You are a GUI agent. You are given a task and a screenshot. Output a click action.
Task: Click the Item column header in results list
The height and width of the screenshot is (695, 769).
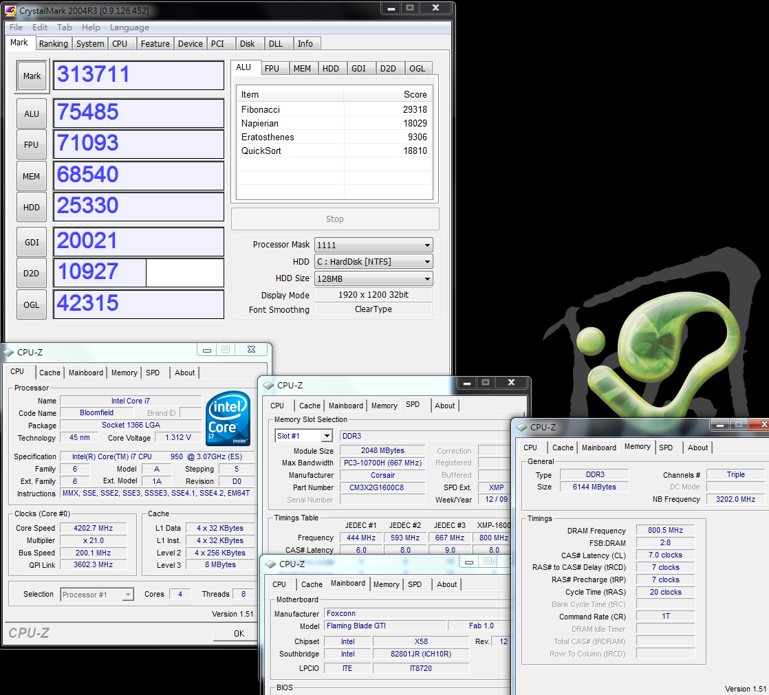pyautogui.click(x=290, y=95)
